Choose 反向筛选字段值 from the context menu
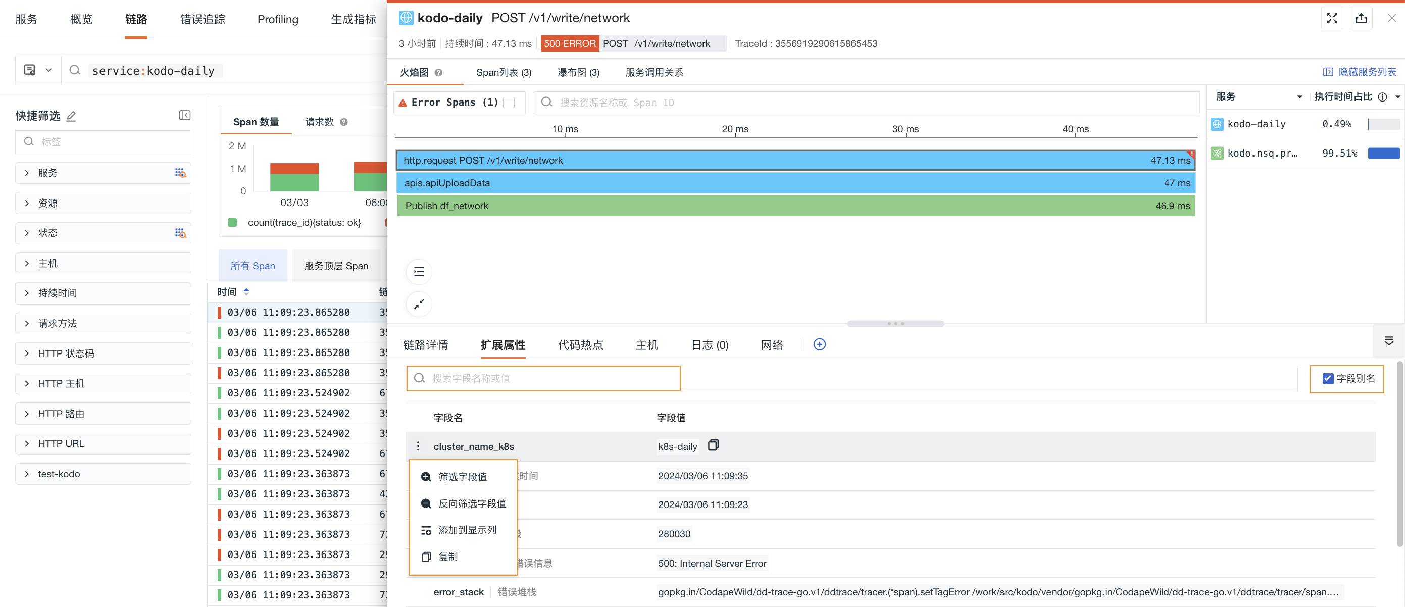 pos(463,503)
